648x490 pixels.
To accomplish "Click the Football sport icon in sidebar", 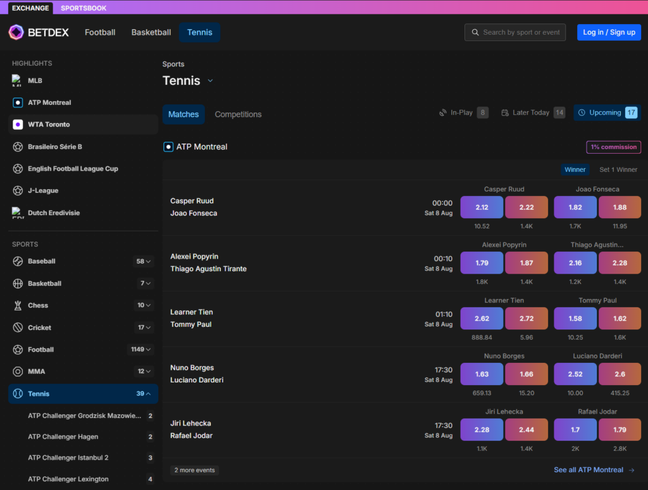I will click(x=18, y=349).
